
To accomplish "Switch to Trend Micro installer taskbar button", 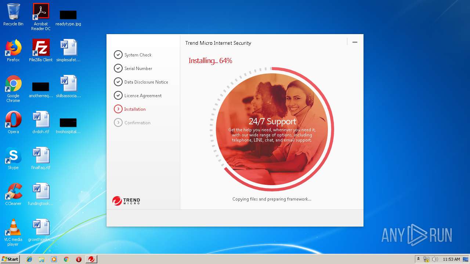I will [x=91, y=259].
